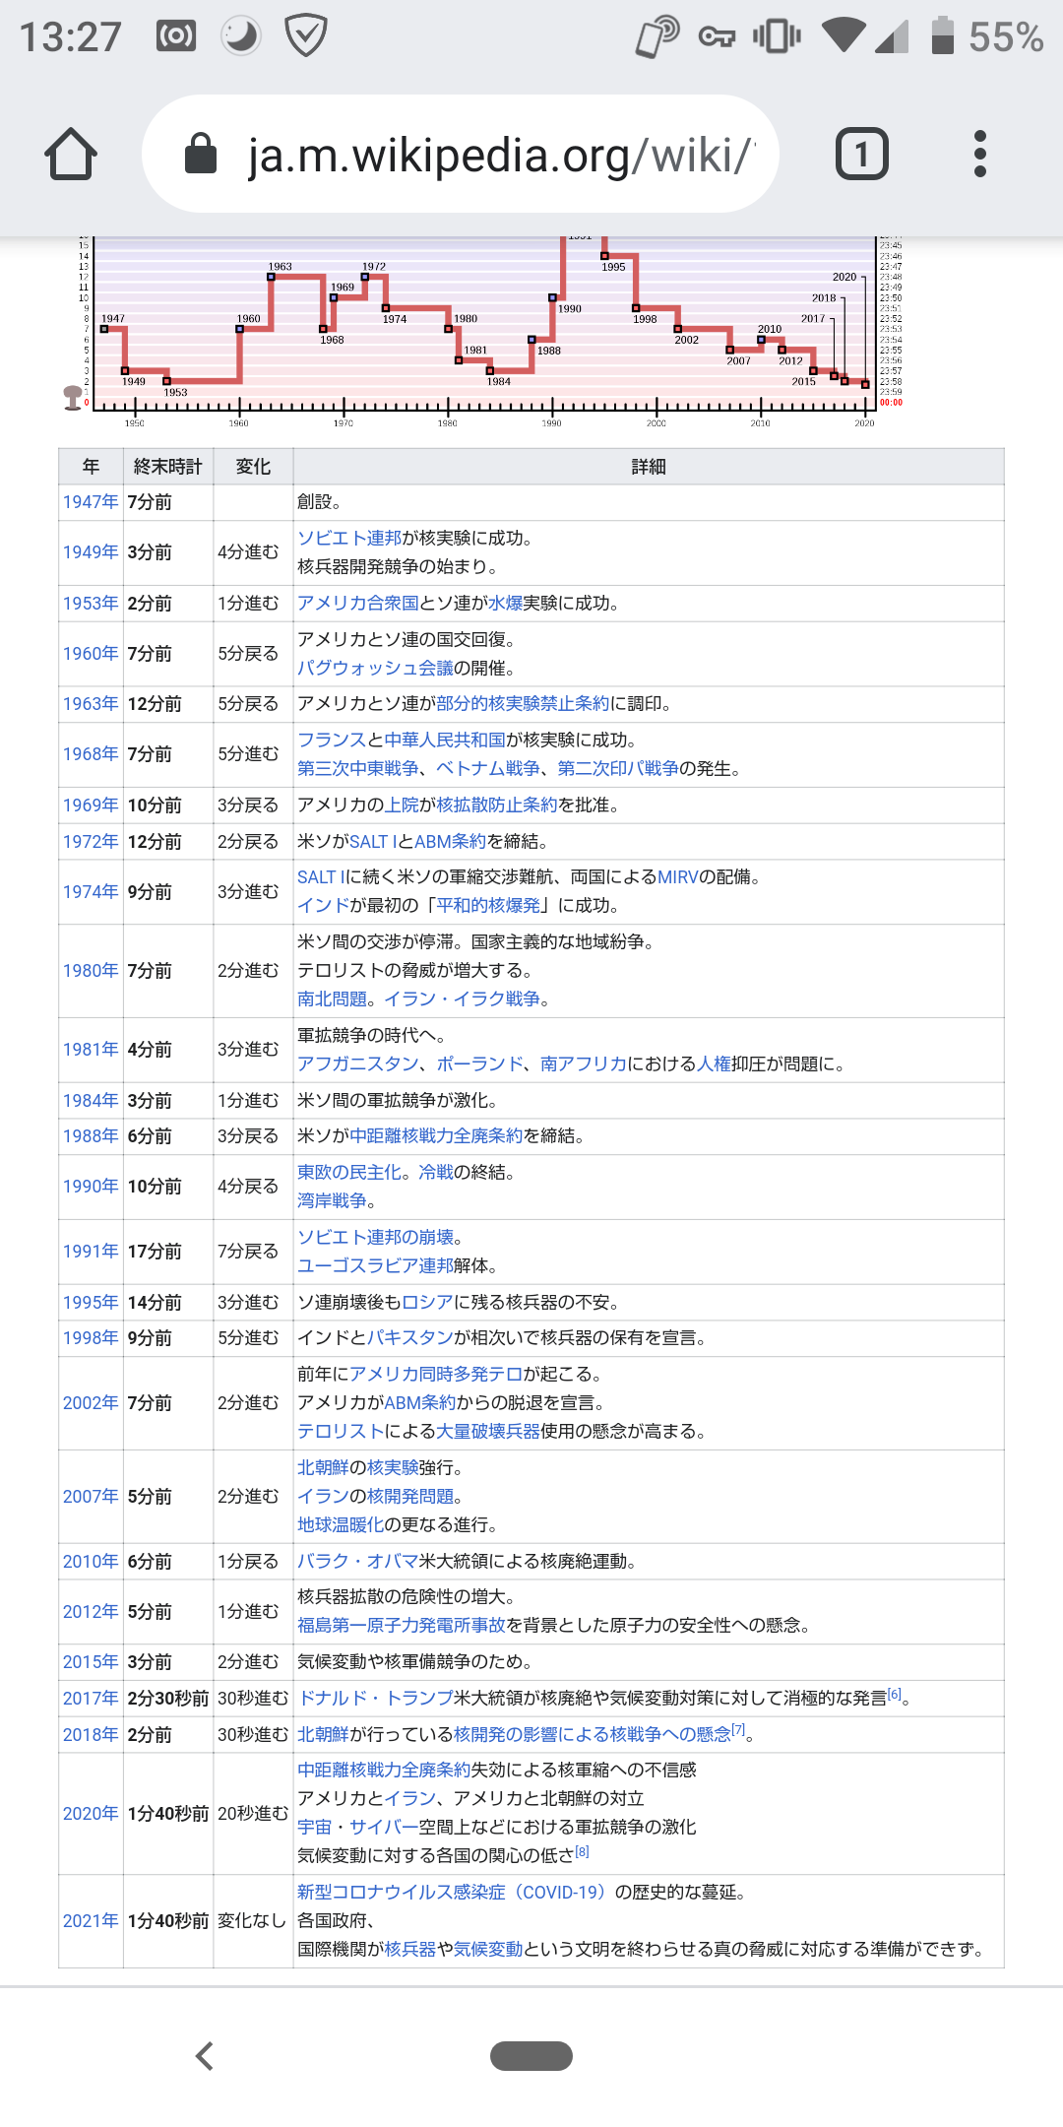This screenshot has height=2127, width=1063.
Task: Open the 水爆 link
Action: click(505, 603)
